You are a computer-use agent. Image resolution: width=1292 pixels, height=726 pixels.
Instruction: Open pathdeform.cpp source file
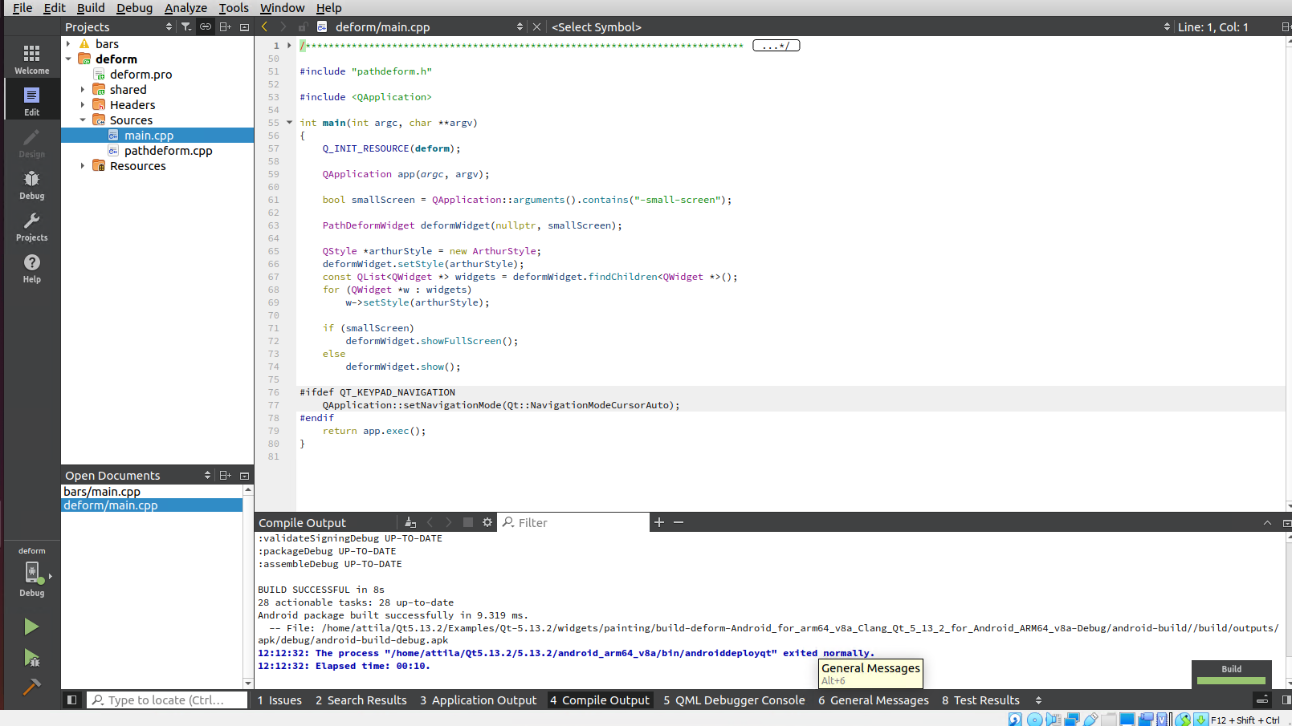click(168, 151)
